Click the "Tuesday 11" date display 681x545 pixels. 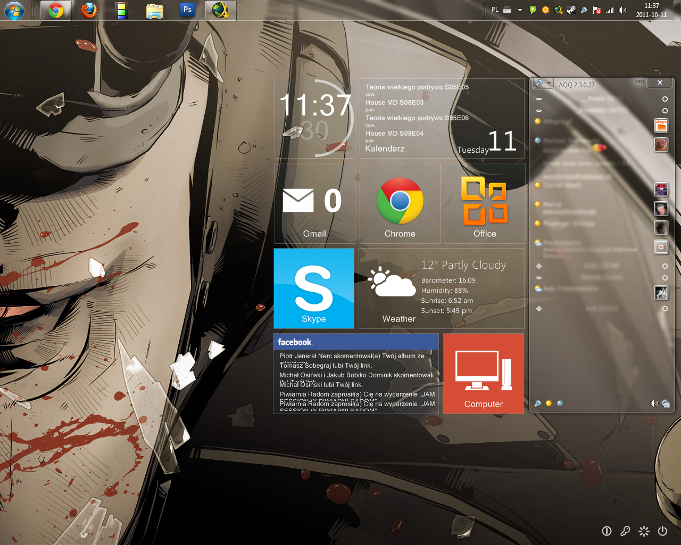[x=487, y=142]
